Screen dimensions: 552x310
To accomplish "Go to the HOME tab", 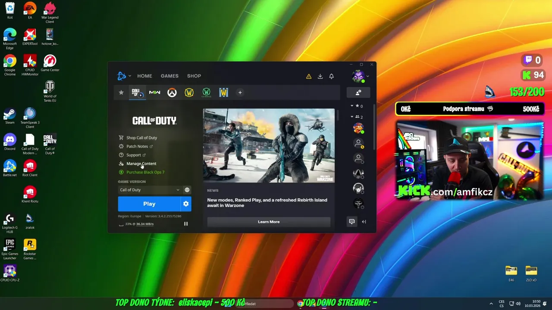I will (x=144, y=76).
